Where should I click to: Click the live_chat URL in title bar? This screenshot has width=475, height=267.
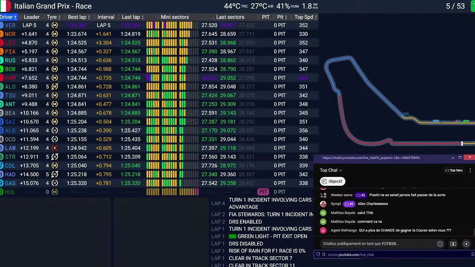[x=371, y=158]
